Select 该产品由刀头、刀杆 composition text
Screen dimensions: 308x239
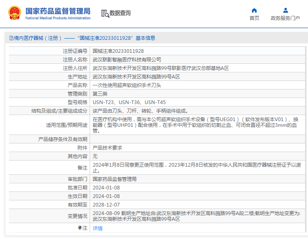(140, 111)
